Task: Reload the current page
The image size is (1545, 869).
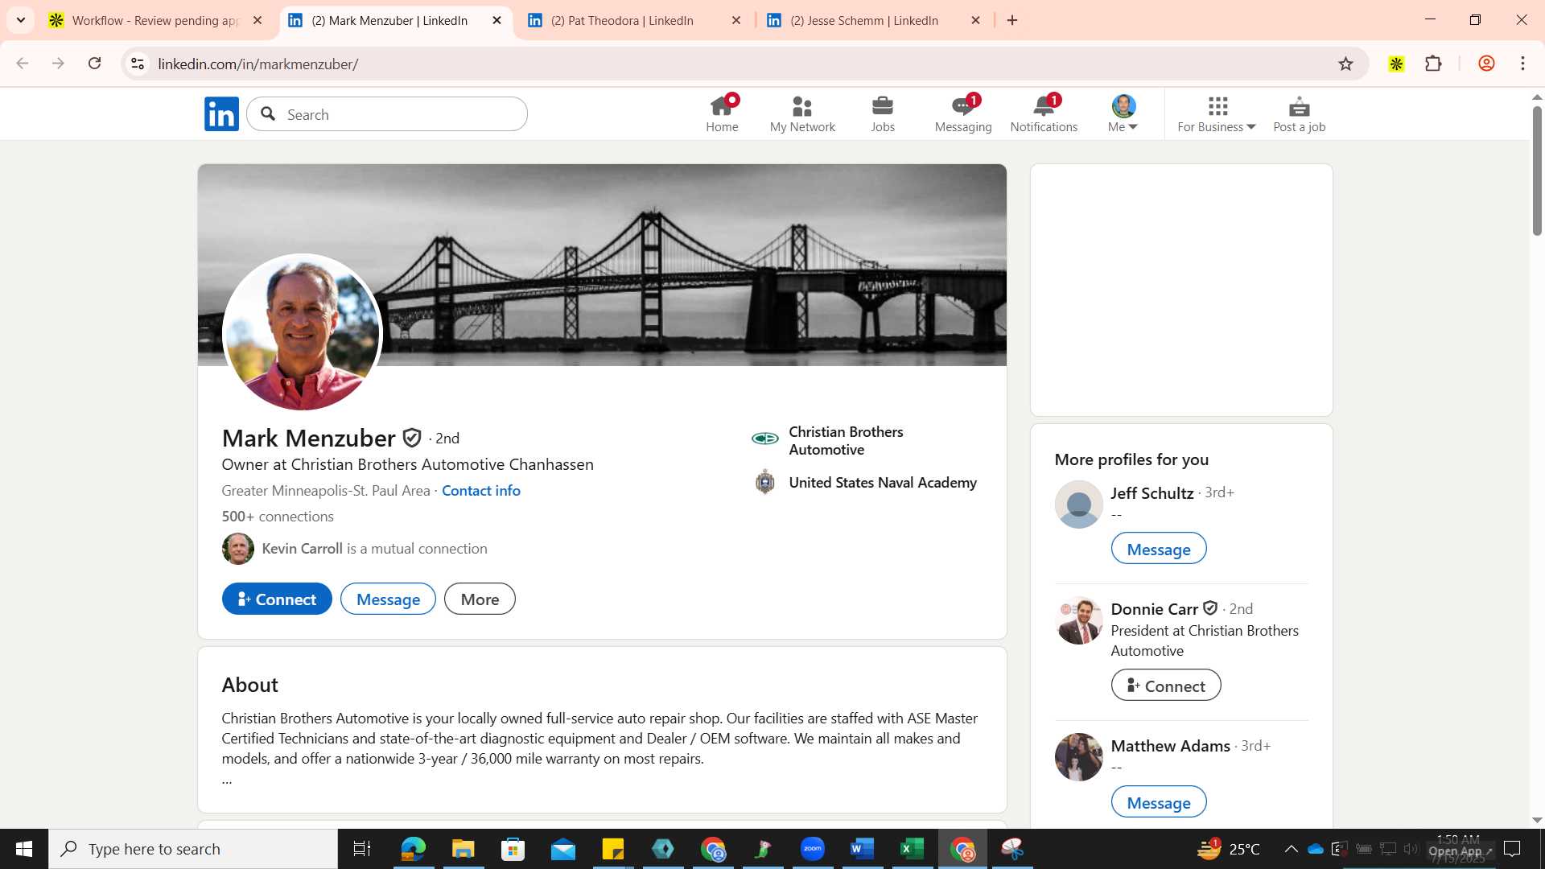Action: (x=94, y=64)
